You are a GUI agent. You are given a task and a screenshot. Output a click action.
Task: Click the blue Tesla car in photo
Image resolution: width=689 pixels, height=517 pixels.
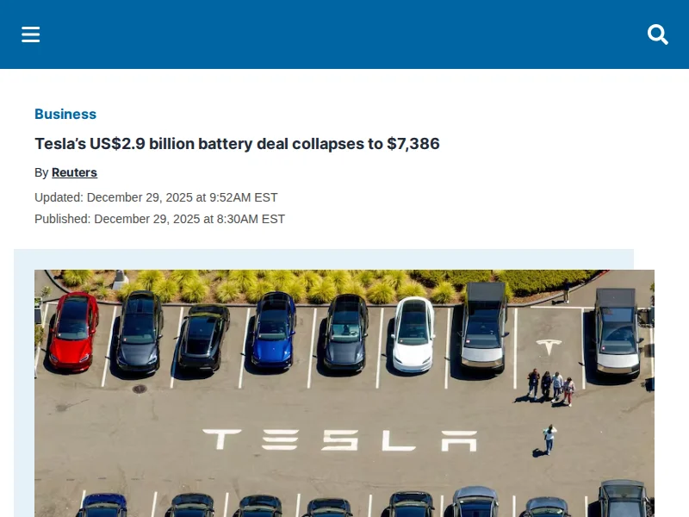[x=273, y=327]
